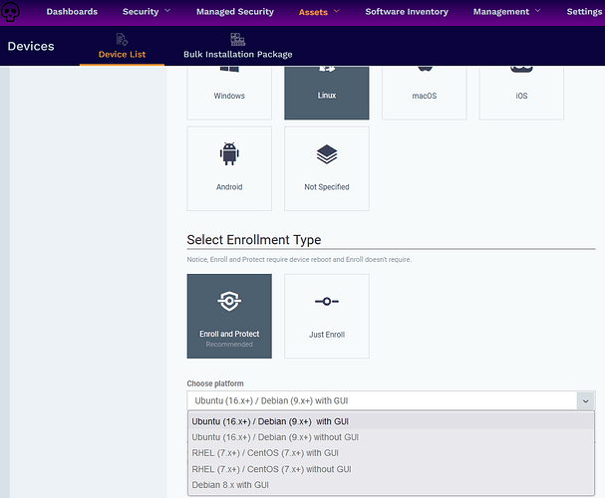Open the Dashboards menu item
Viewport: 605px width, 498px height.
72,12
